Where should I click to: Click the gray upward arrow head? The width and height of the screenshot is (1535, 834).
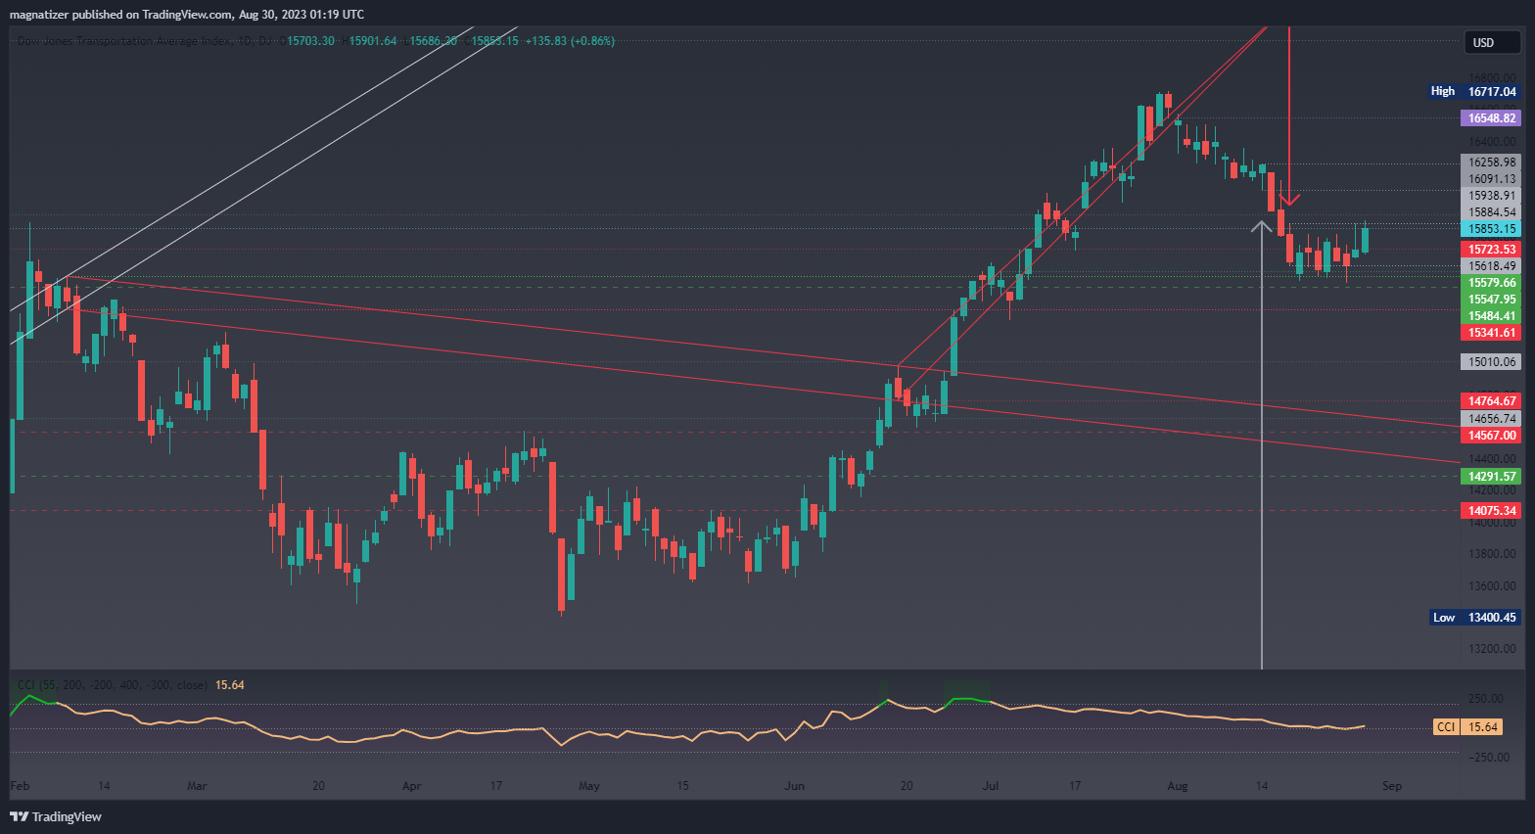[x=1262, y=226]
